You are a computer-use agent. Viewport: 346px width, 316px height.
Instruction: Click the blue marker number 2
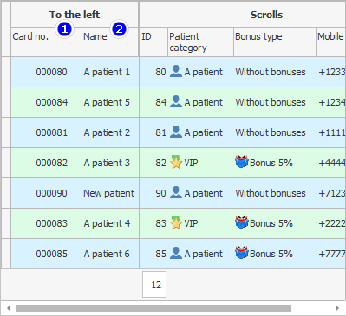pos(119,29)
